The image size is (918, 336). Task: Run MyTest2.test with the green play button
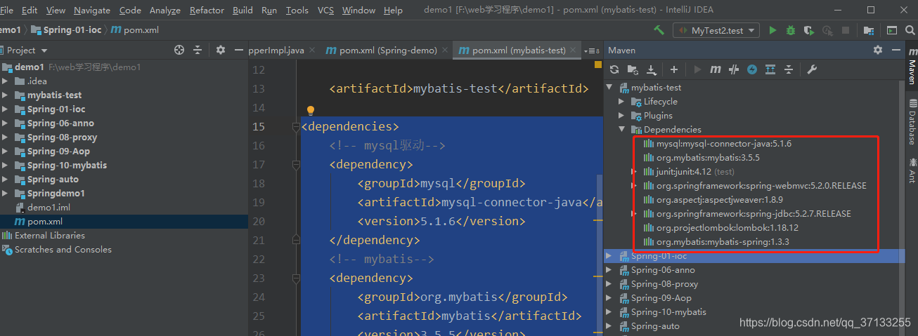(x=772, y=30)
